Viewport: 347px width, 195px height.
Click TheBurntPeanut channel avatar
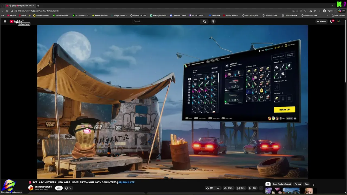click(x=31, y=188)
